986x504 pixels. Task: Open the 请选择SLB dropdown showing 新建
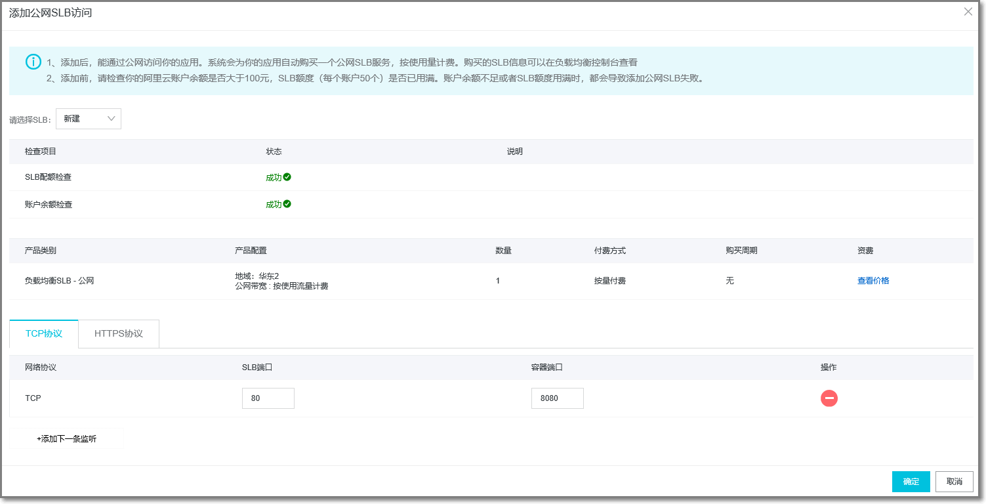coord(89,119)
